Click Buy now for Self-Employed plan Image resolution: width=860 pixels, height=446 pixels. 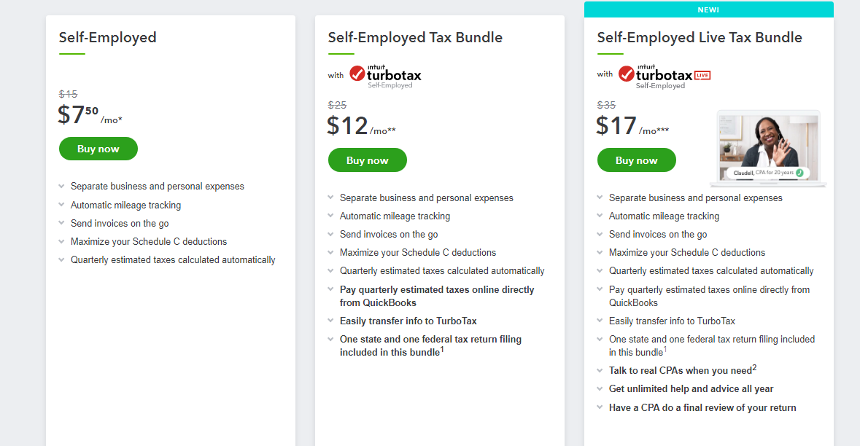tap(98, 149)
